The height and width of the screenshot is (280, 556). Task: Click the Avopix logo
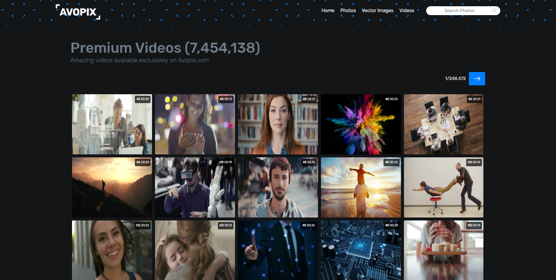pyautogui.click(x=78, y=12)
